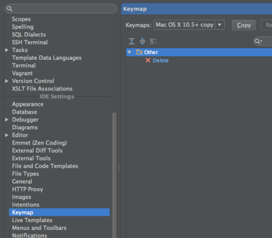Expand the Editor settings node

point(7,135)
